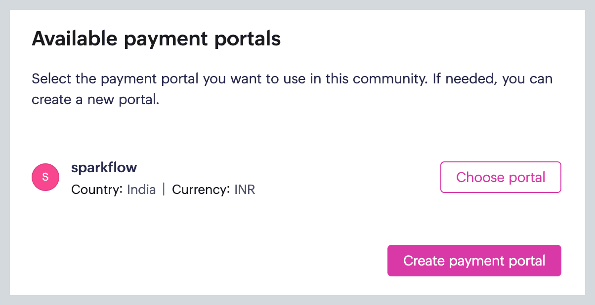Click the word 'Create' on the filled button
The width and height of the screenshot is (595, 305).
click(424, 261)
